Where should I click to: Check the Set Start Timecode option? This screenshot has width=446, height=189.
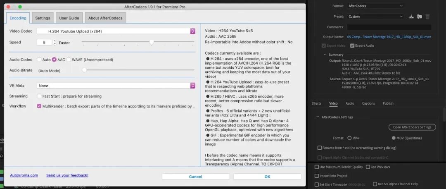[x=317, y=184]
